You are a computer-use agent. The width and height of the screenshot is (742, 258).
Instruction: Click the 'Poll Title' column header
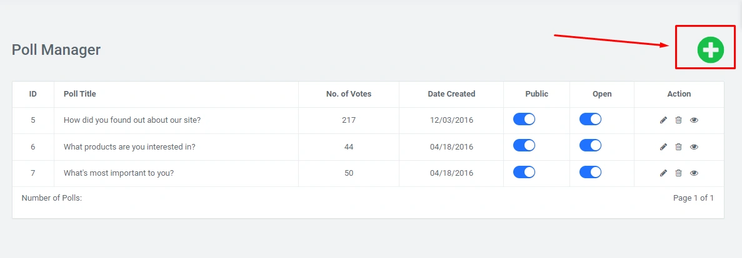[80, 94]
